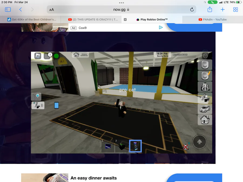This screenshot has width=243, height=182.
Task: Open the character animations icon
Action: click(205, 98)
